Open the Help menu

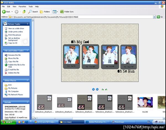[37, 6]
